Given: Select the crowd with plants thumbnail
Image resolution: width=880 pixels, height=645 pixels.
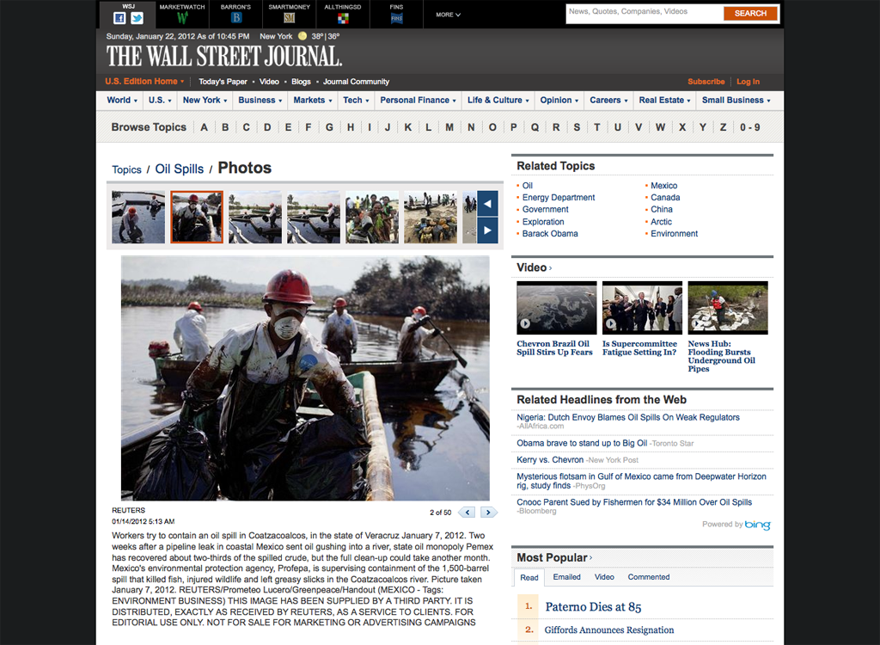Looking at the screenshot, I should tap(371, 217).
